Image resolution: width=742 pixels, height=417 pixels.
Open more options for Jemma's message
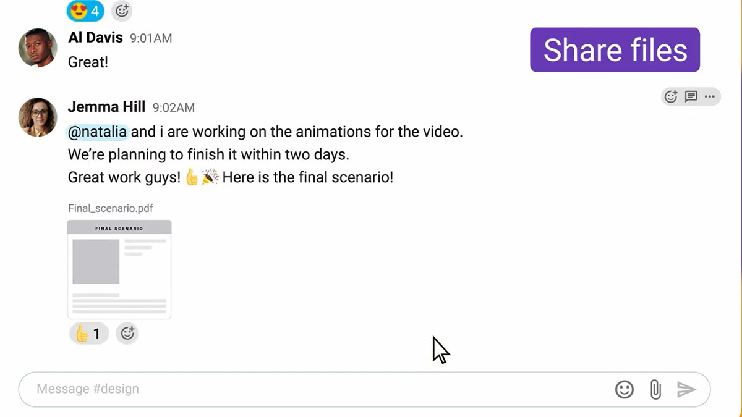coord(709,96)
